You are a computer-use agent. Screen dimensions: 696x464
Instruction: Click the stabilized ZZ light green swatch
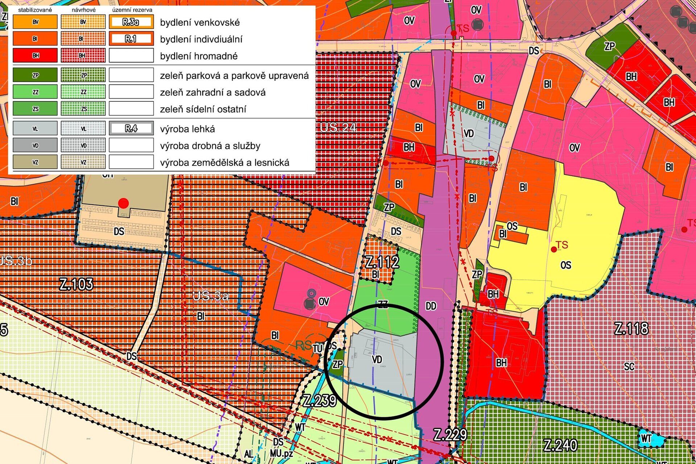(35, 92)
